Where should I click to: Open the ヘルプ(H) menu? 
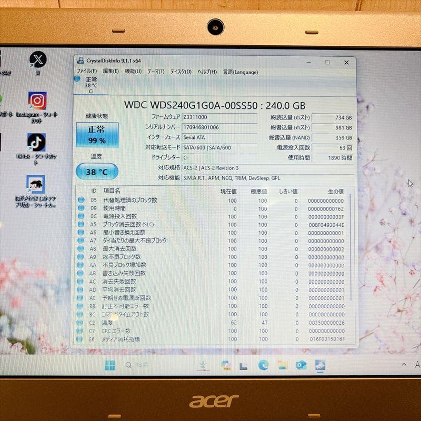(x=207, y=72)
